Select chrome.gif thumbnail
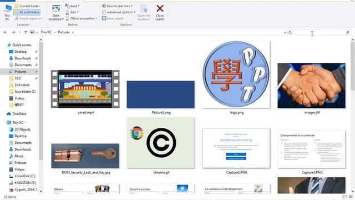Screen dimensions: 355x200 [161, 143]
